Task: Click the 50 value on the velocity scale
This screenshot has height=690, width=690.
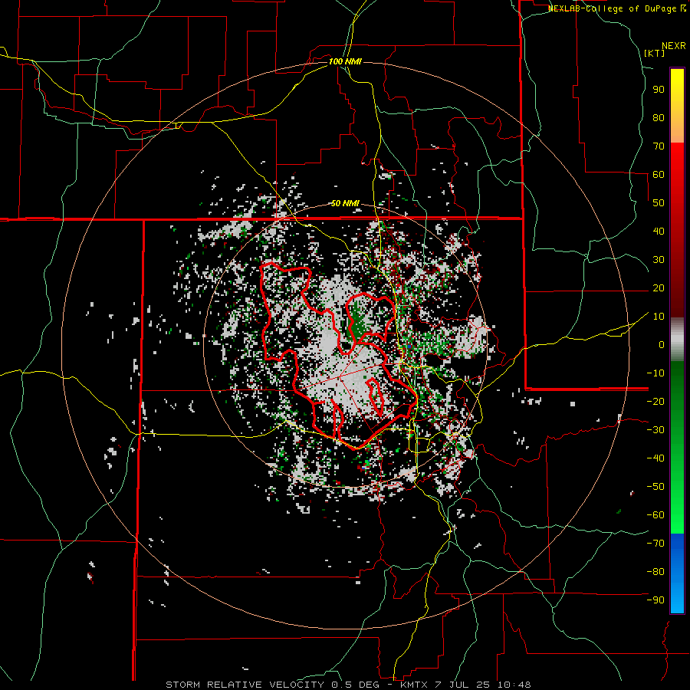Action: coord(659,203)
